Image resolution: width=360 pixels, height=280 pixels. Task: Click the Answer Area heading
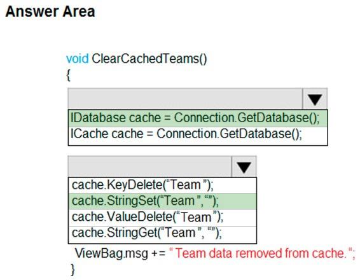point(50,11)
